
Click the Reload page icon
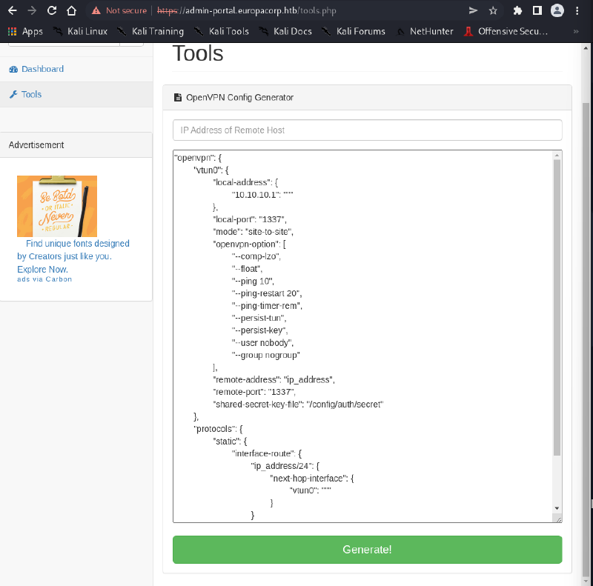tap(50, 10)
